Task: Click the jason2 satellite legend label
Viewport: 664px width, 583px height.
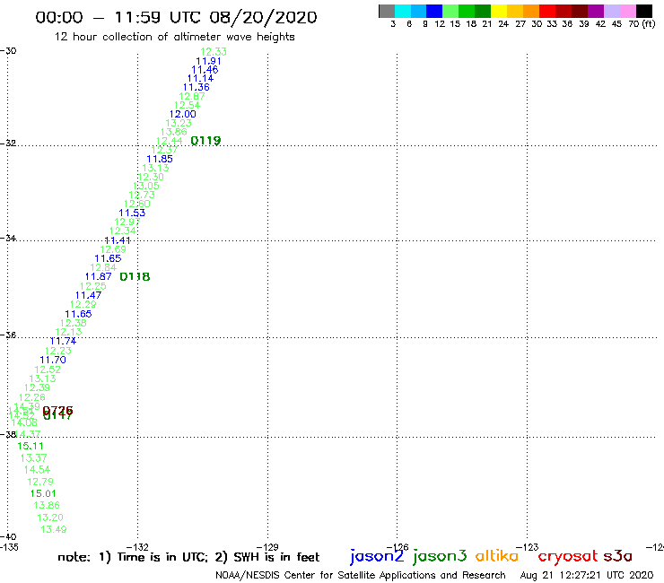Action: coord(377,556)
